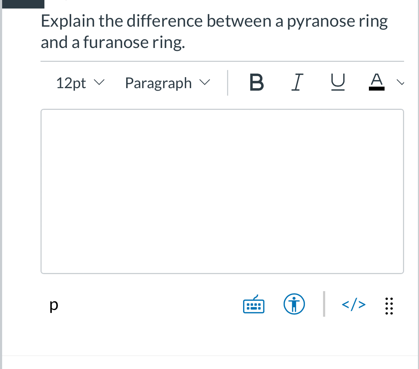Apply bold formatting with the B icon
The image size is (419, 369).
click(x=257, y=82)
